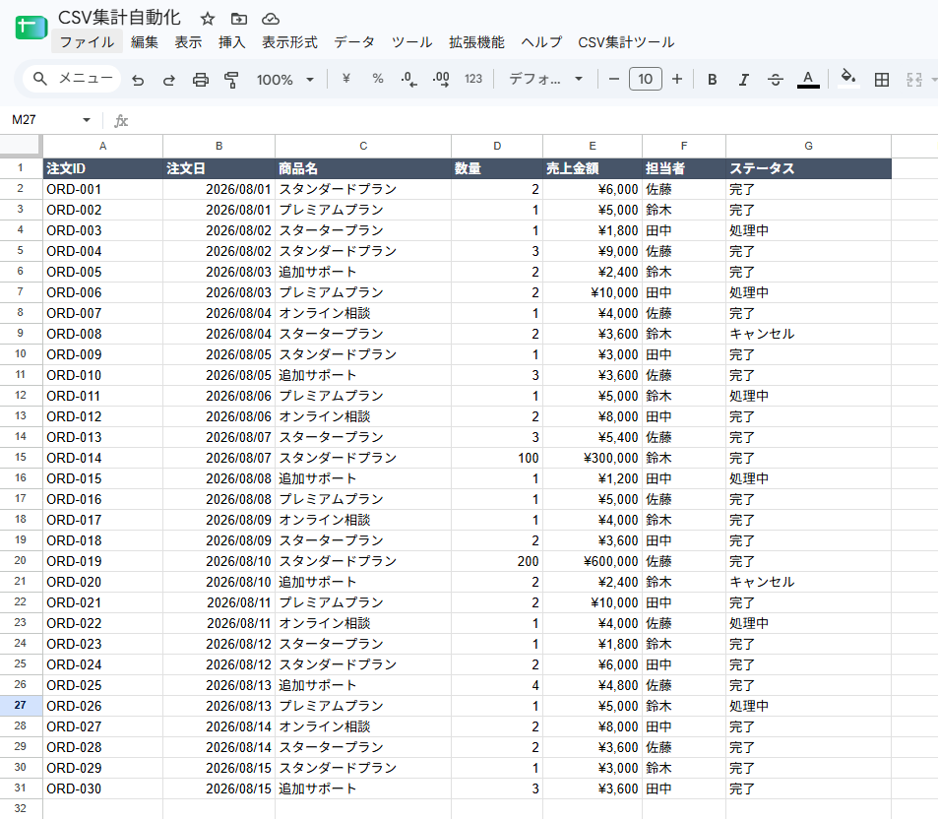Open the 挿入 menu
This screenshot has width=938, height=819.
pyautogui.click(x=231, y=42)
